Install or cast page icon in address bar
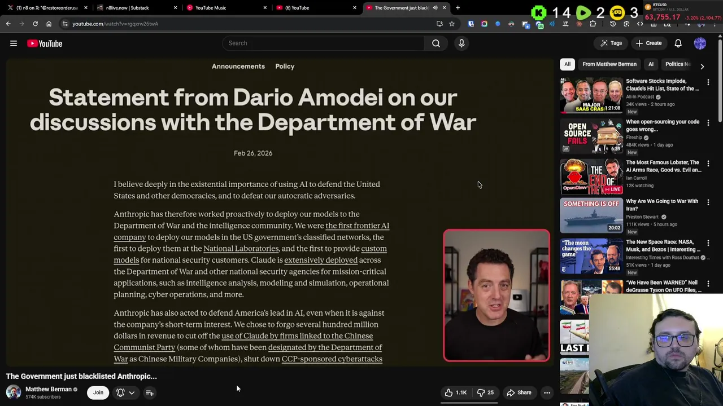Image resolution: width=723 pixels, height=406 pixels. (439, 24)
